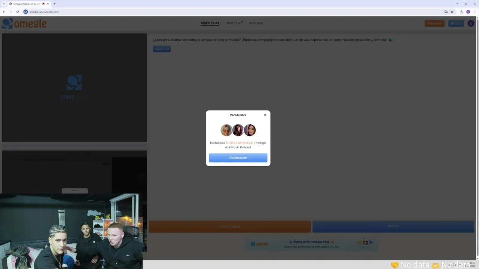Click the middle avatar in the popup
The width and height of the screenshot is (479, 269).
(x=238, y=130)
